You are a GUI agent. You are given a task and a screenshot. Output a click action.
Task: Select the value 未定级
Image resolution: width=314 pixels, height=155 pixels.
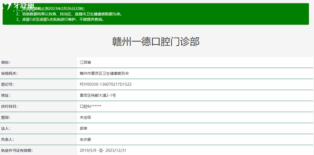click(x=85, y=117)
